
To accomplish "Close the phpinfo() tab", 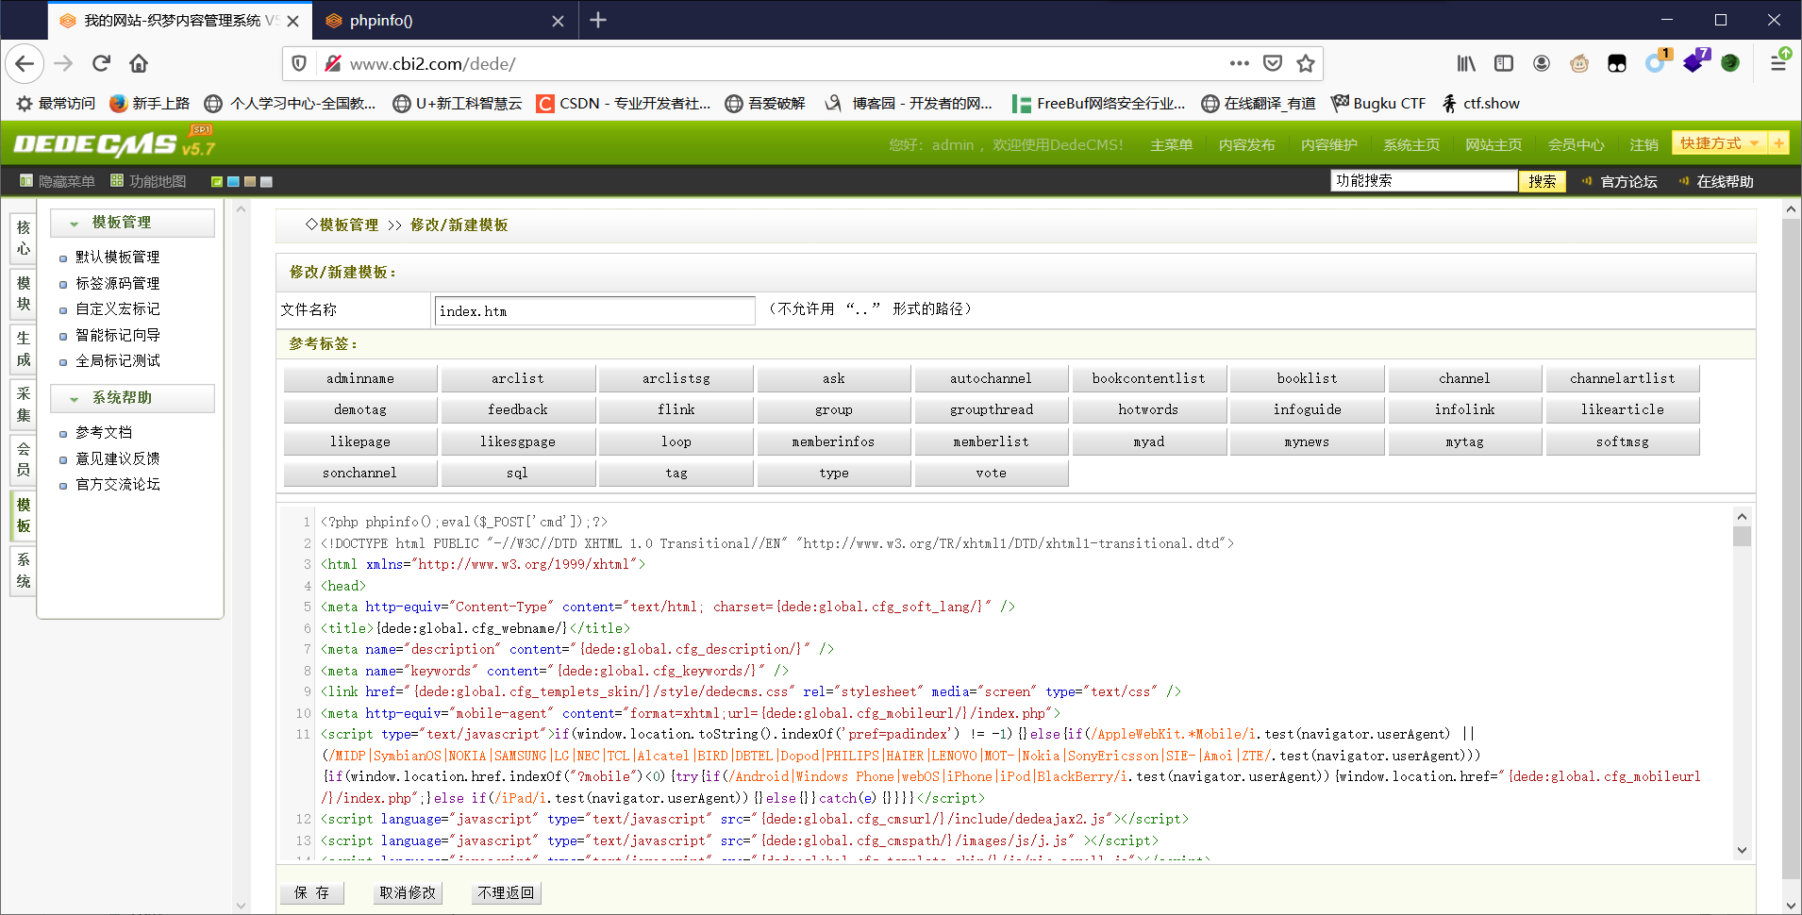I will click(559, 21).
